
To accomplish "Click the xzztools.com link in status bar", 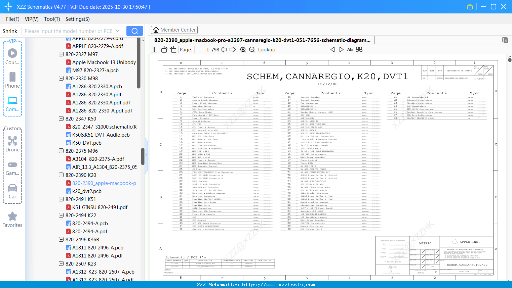I will click(278, 285).
